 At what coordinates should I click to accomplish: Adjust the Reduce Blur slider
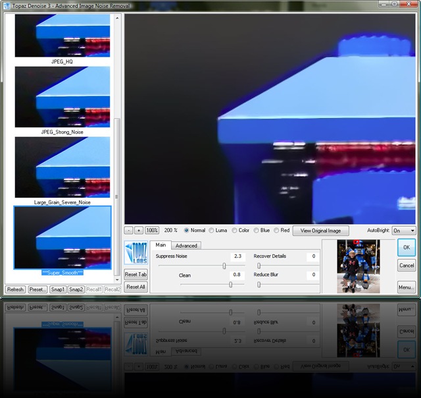(259, 284)
